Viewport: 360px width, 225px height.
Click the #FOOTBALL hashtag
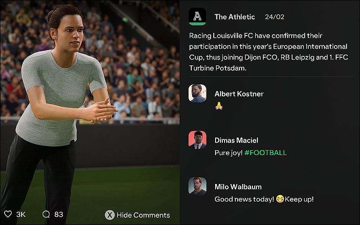(265, 153)
